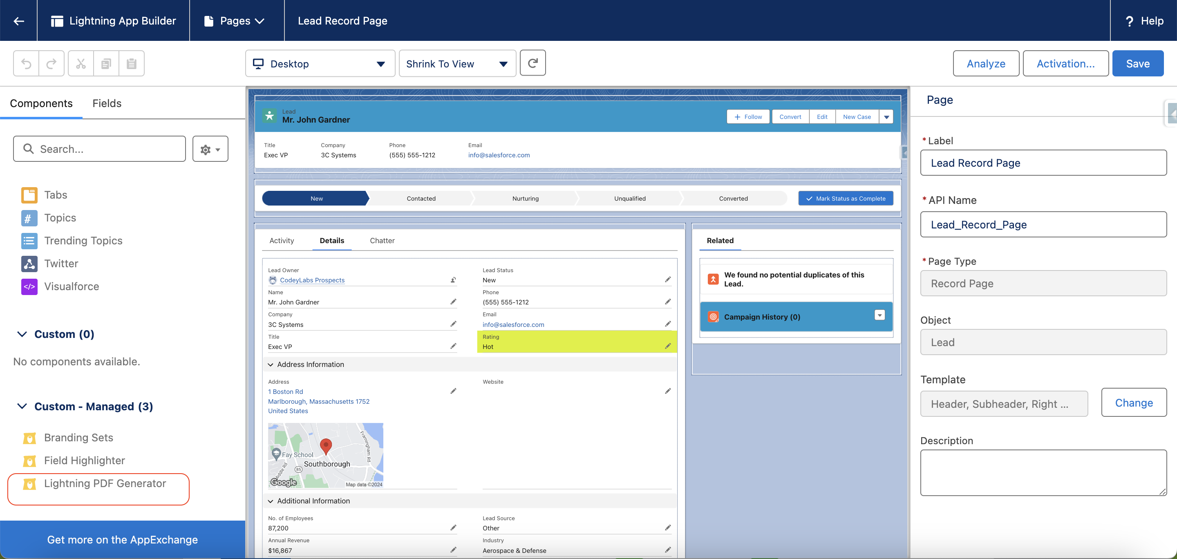Select the Topics hashtag component

point(29,218)
